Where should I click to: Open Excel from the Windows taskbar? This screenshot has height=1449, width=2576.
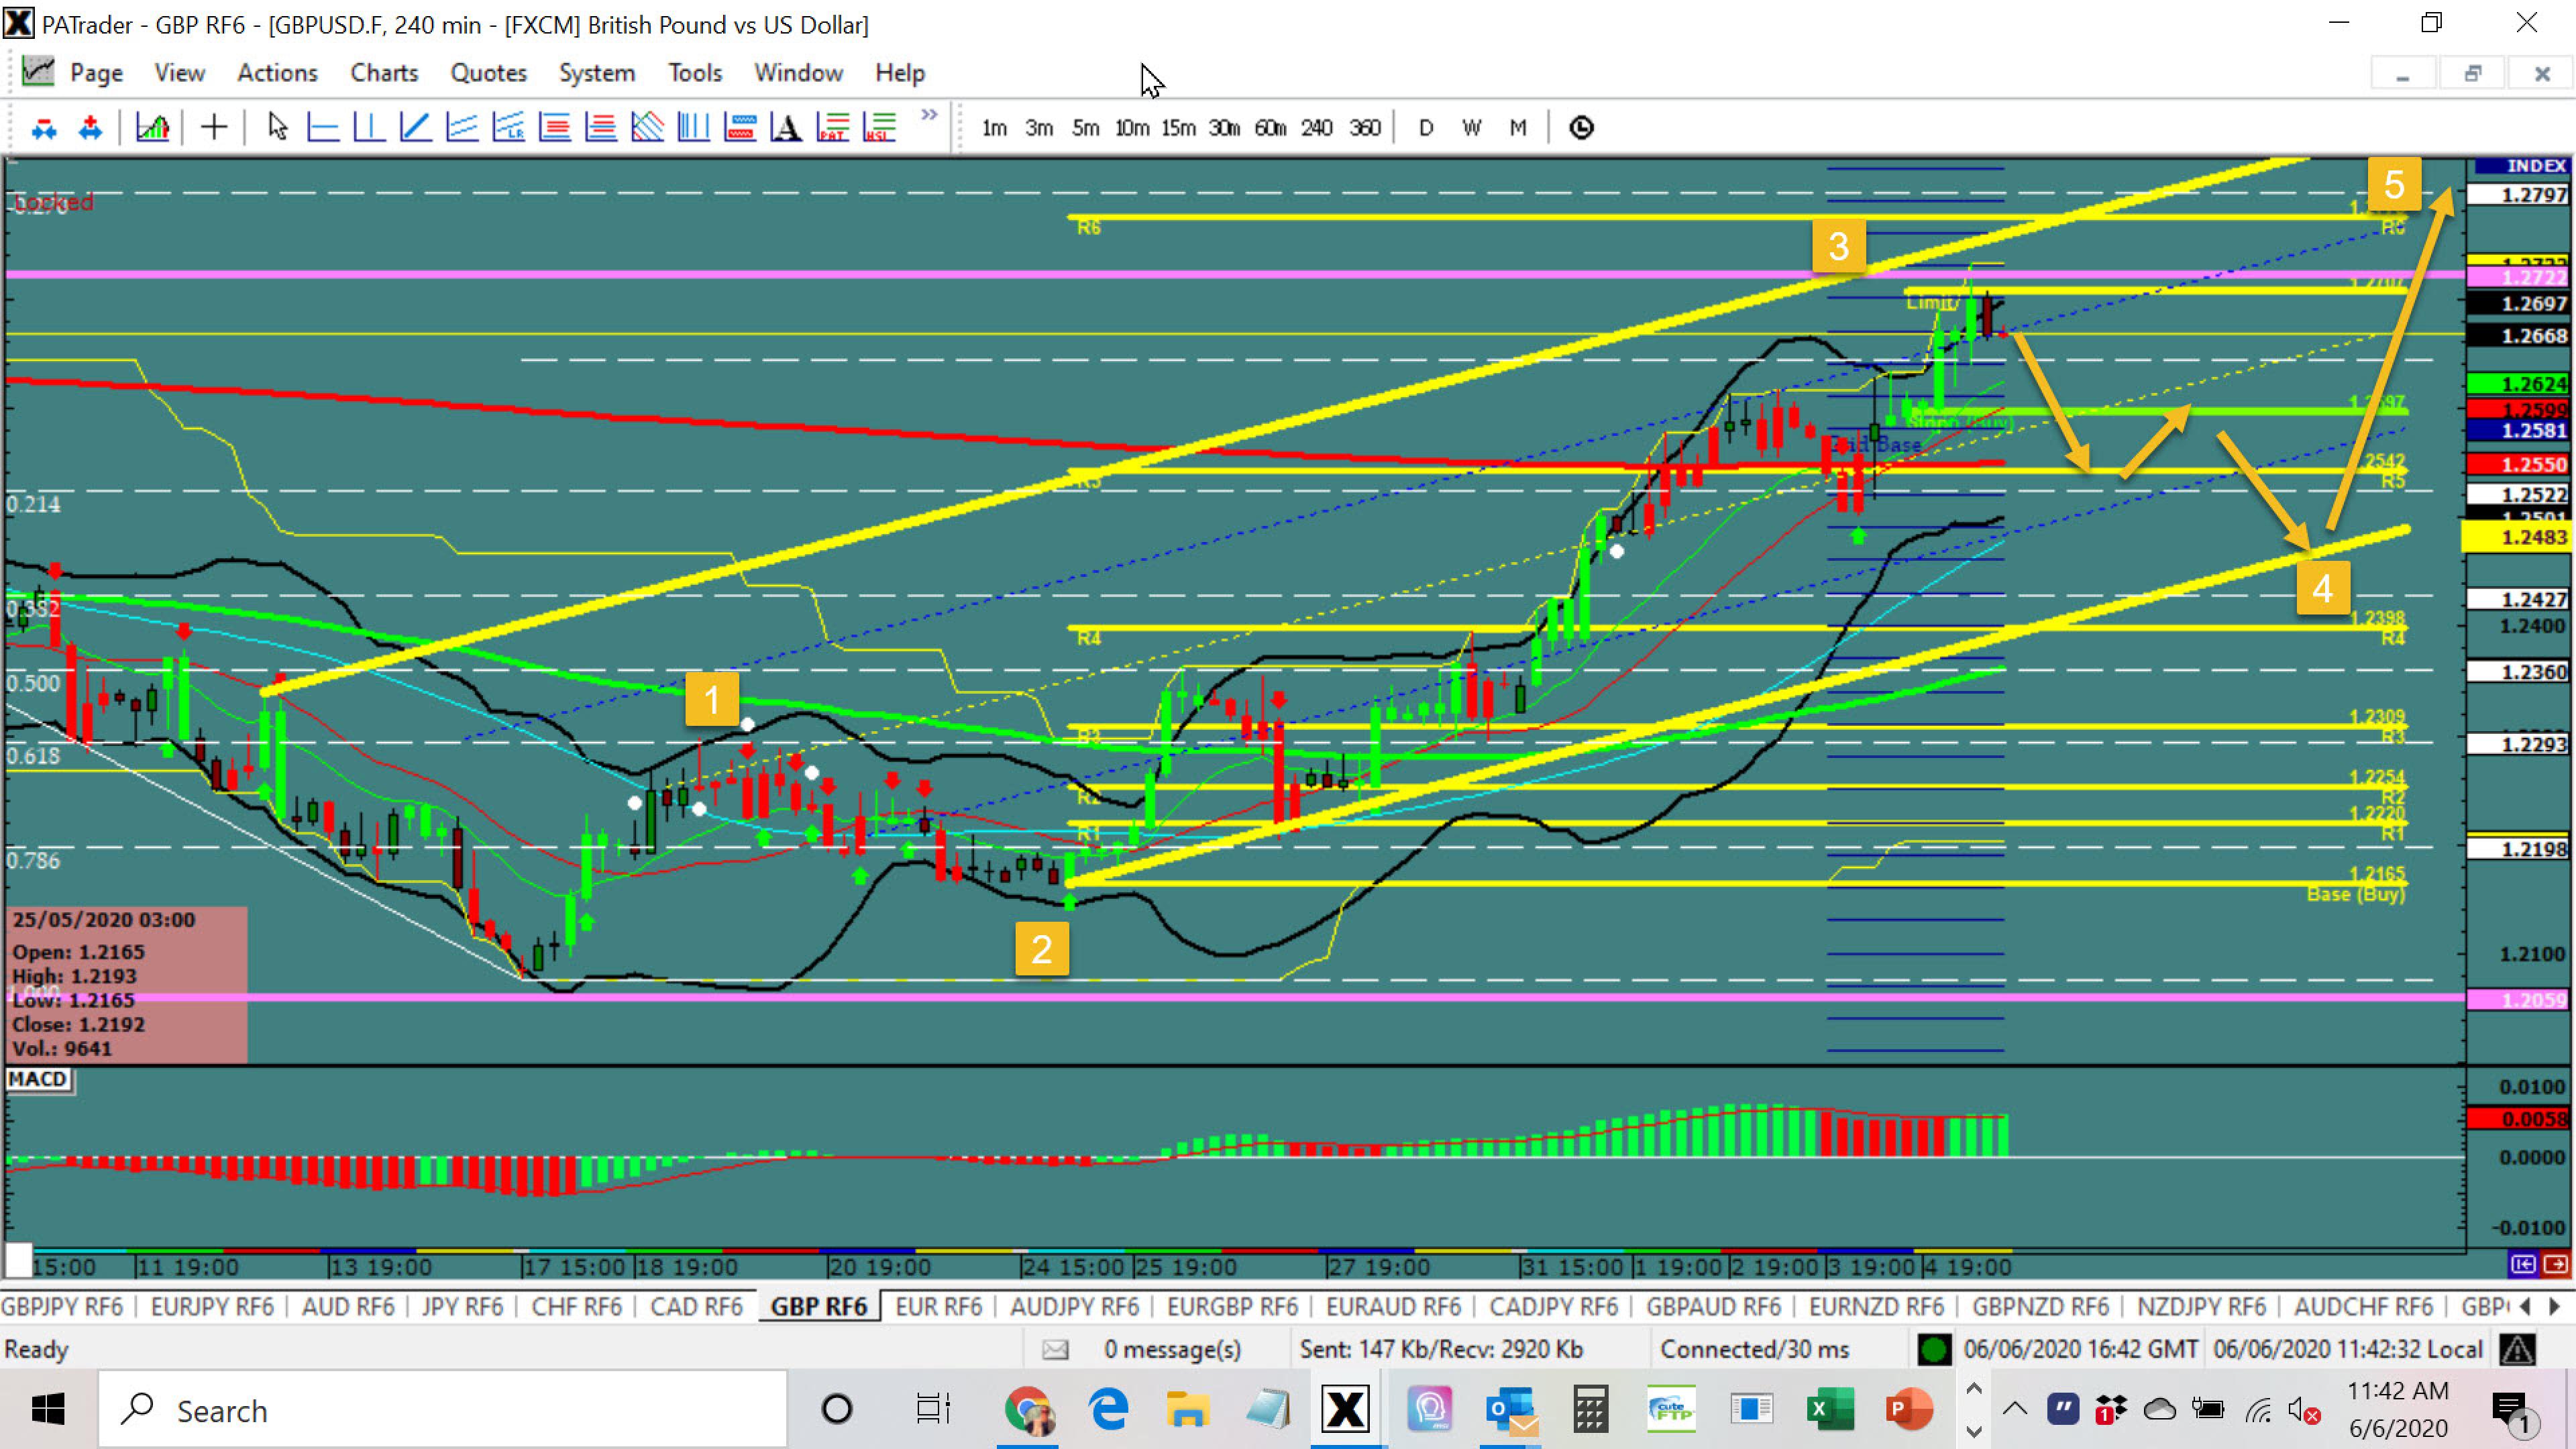point(1831,1410)
